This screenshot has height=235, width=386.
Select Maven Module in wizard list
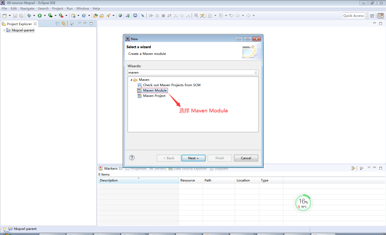pos(152,90)
